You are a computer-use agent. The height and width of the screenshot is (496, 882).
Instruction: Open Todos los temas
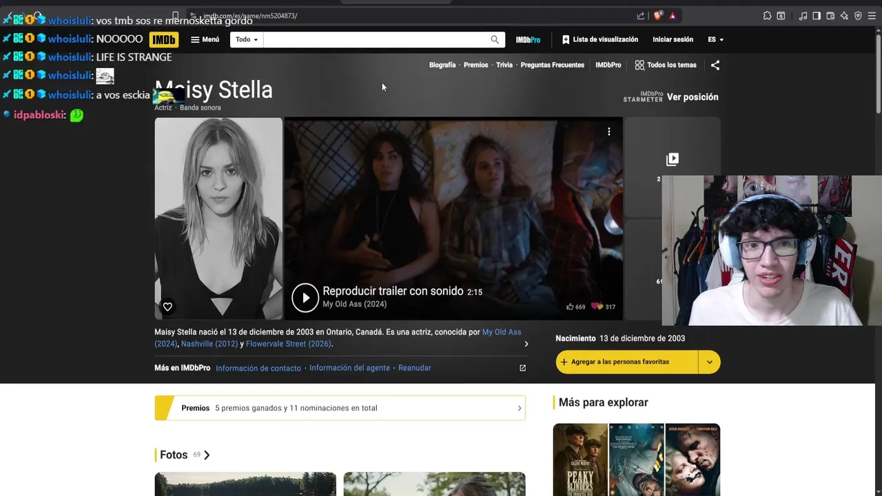click(x=666, y=65)
